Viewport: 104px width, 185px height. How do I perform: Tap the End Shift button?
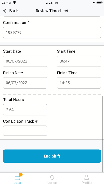52,156
